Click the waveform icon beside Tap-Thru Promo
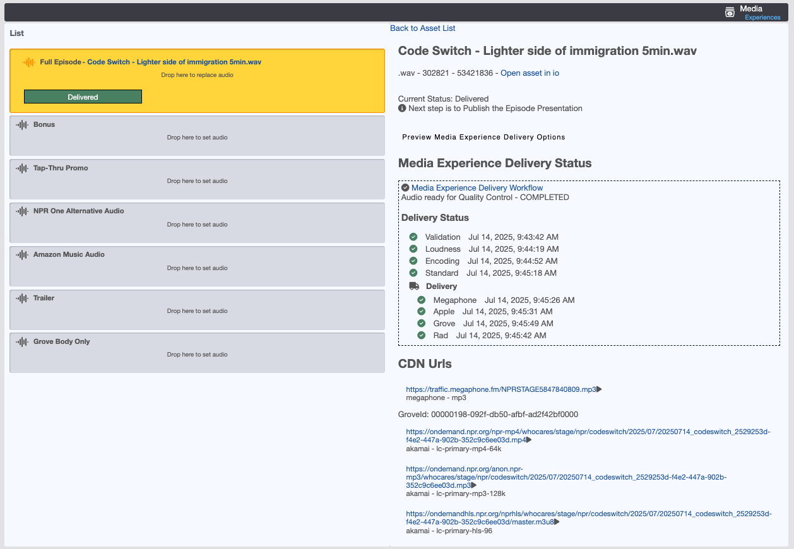The width and height of the screenshot is (794, 549). click(x=22, y=168)
